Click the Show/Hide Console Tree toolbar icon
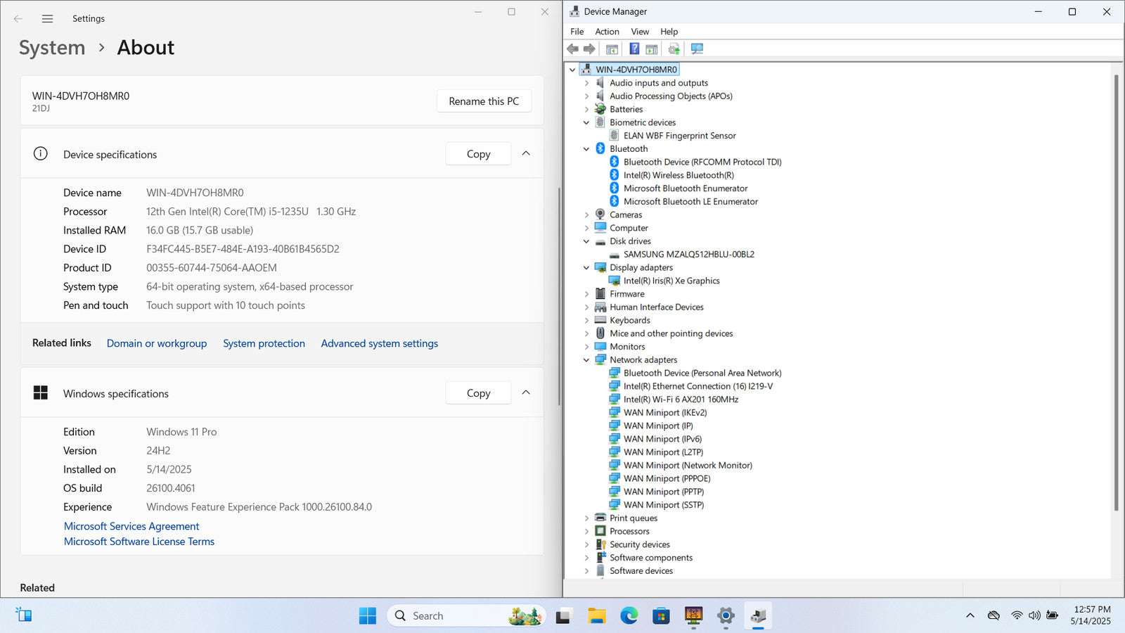This screenshot has width=1125, height=633. tap(612, 49)
